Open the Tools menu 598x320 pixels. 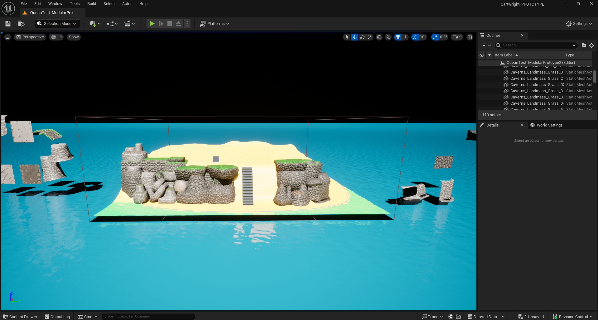point(75,4)
